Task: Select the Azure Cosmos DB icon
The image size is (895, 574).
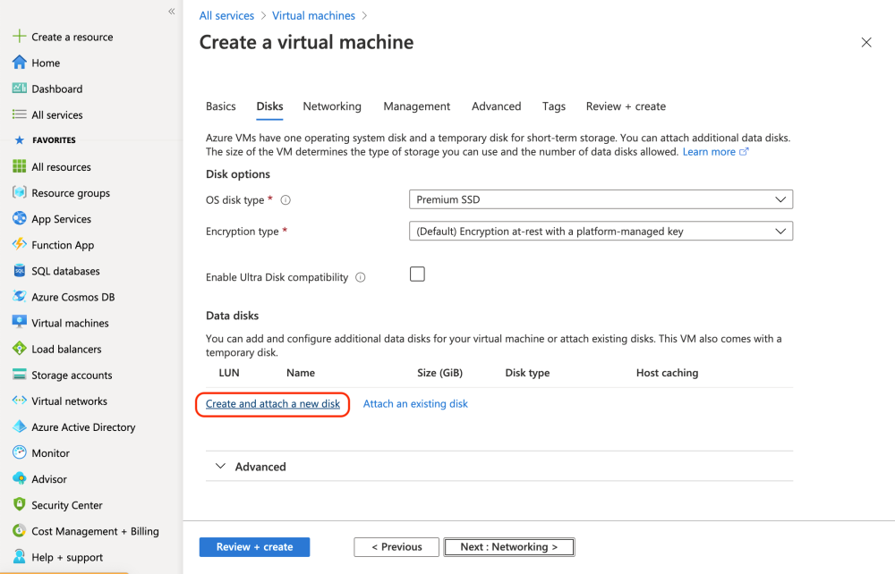Action: coord(19,297)
